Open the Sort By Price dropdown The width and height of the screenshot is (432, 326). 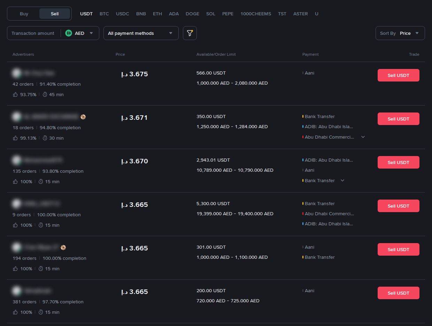[x=400, y=33]
